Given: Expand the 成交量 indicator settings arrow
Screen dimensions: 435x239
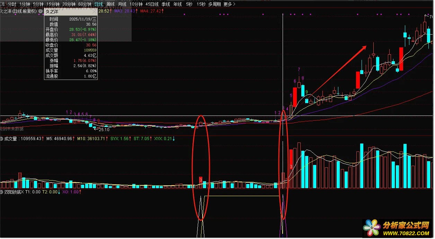Looking at the screenshot, I should [x=2, y=139].
